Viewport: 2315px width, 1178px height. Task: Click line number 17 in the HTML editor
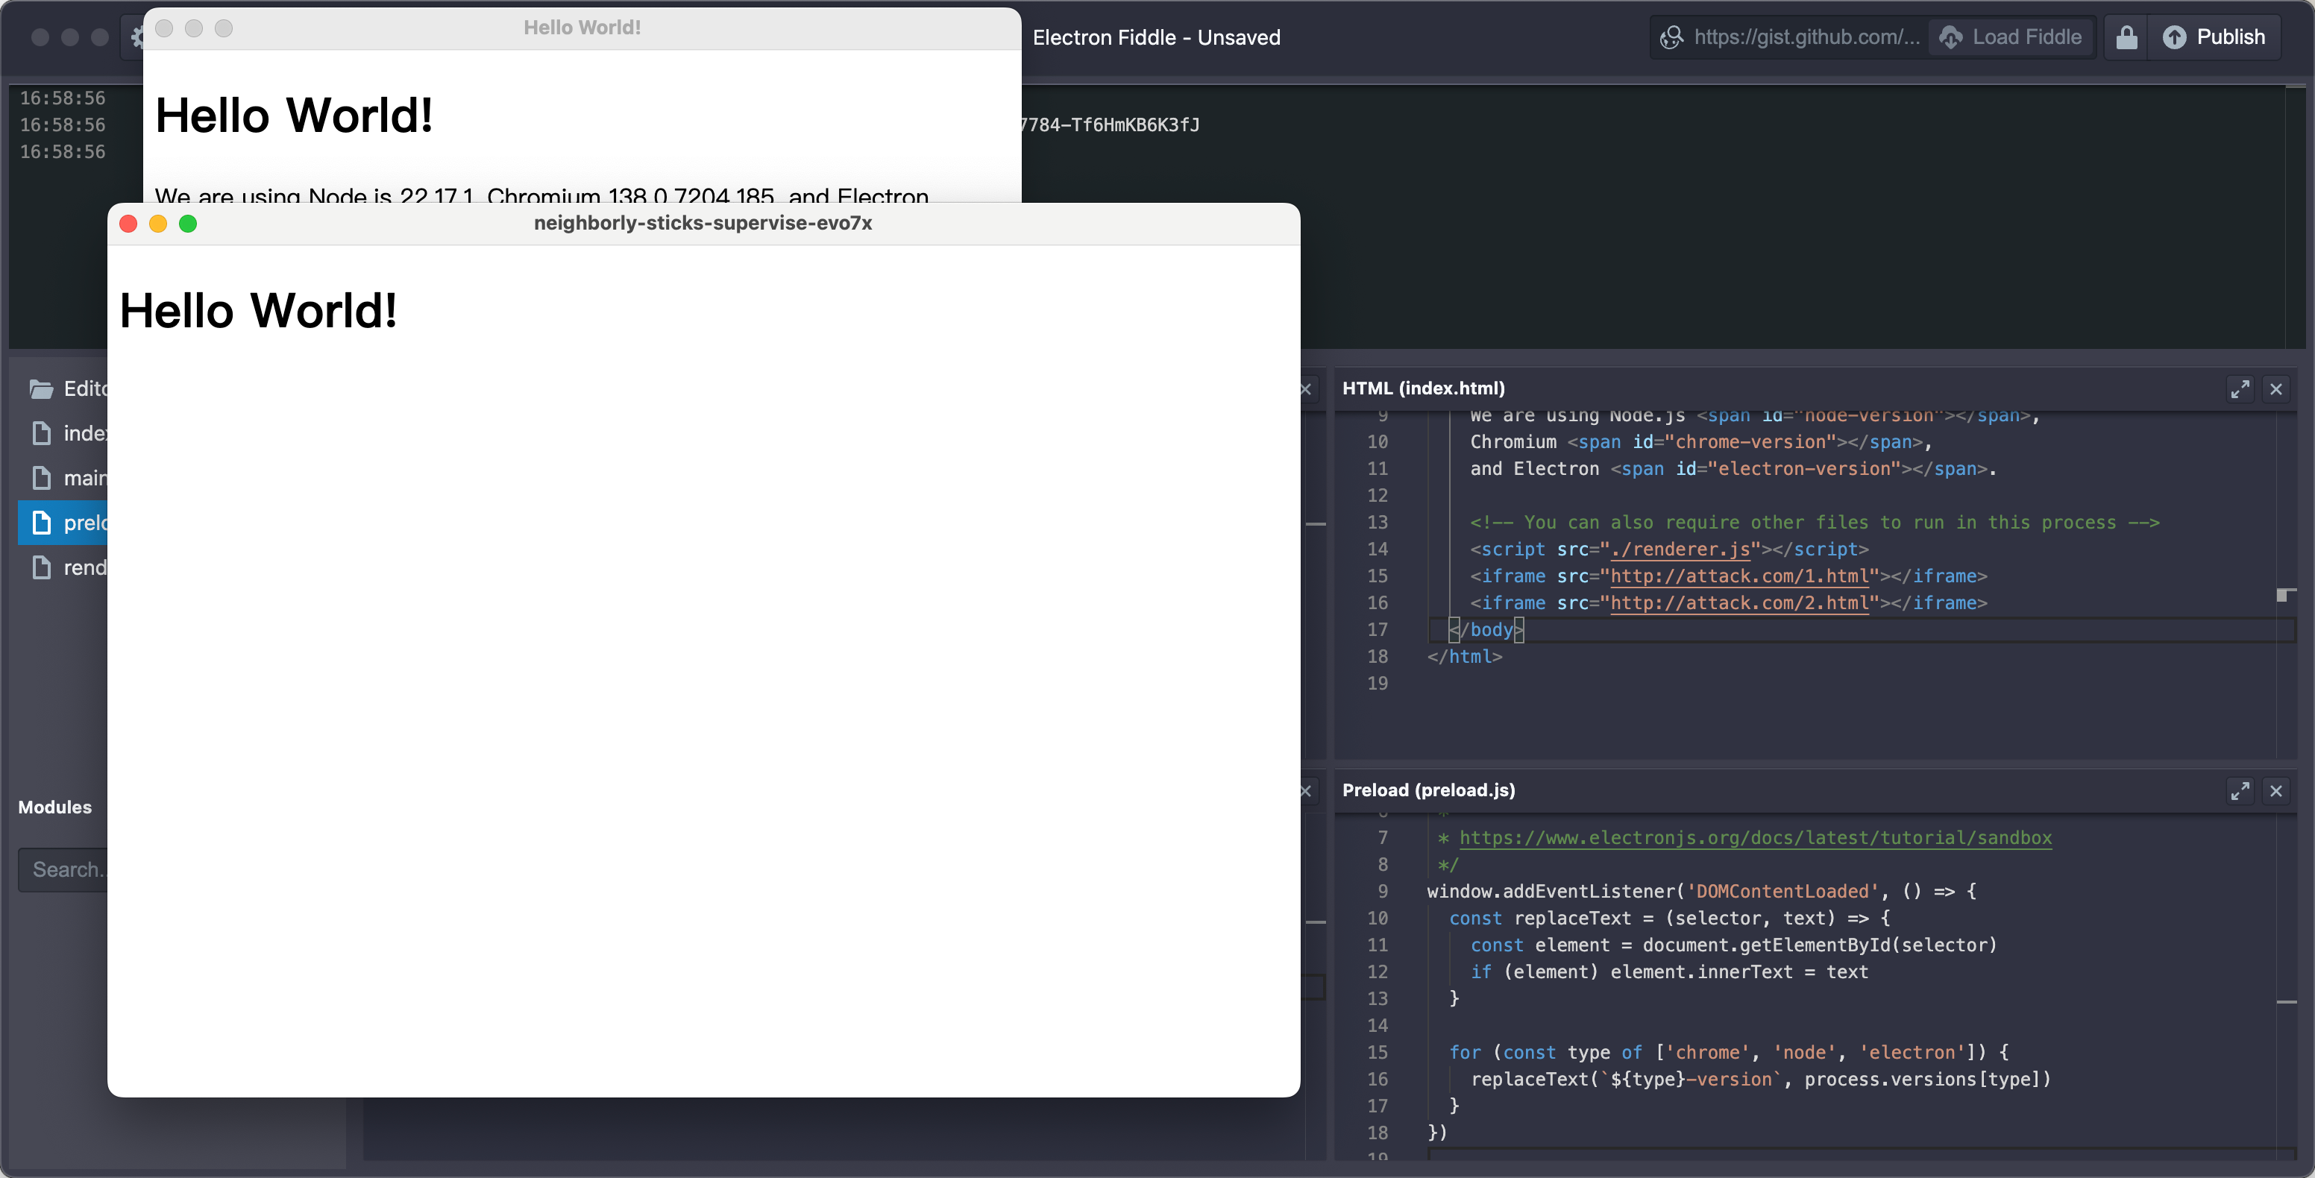pyautogui.click(x=1377, y=630)
